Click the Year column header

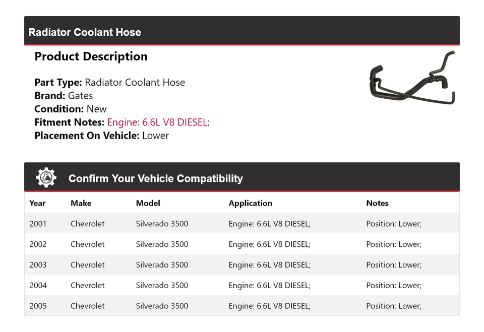(37, 203)
